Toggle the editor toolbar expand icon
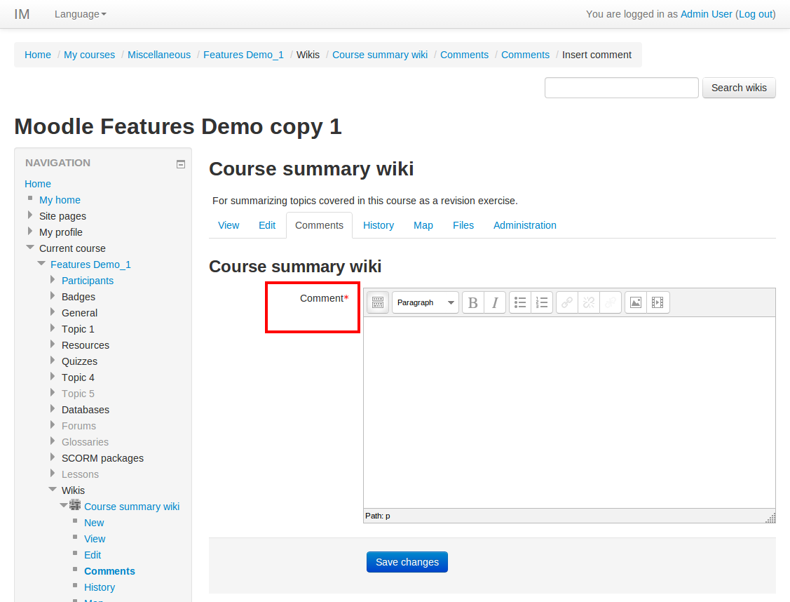 378,302
